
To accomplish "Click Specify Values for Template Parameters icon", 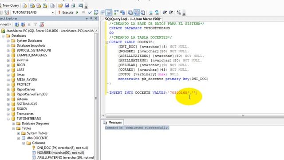I will (179, 12).
